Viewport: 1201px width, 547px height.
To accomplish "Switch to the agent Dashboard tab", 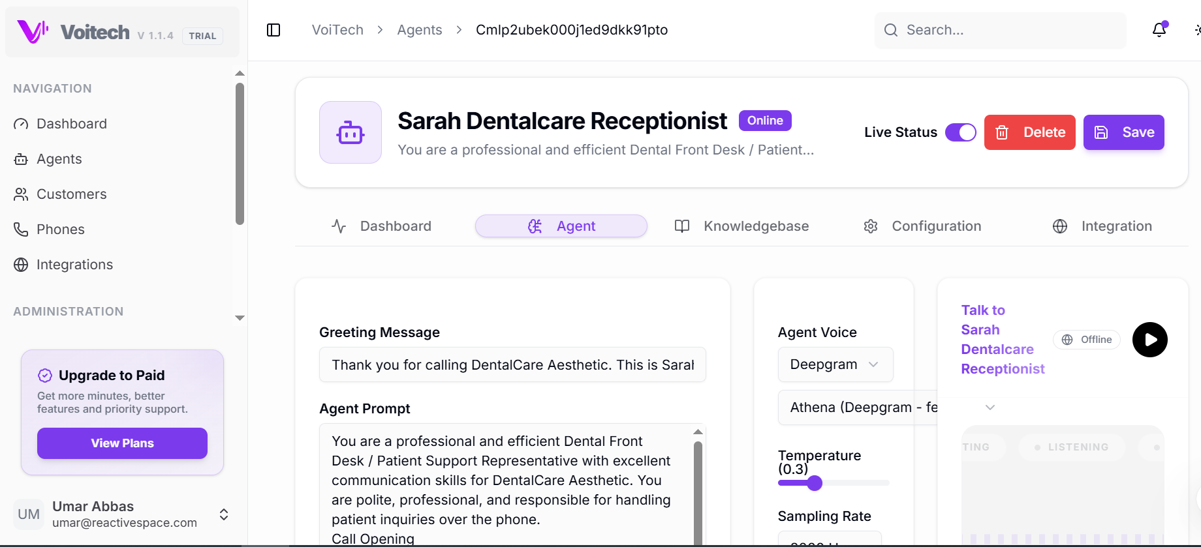I will 382,226.
